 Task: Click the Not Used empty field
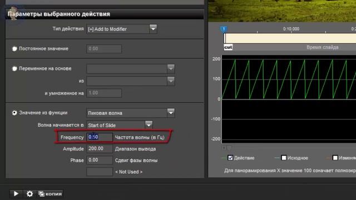coord(100,172)
